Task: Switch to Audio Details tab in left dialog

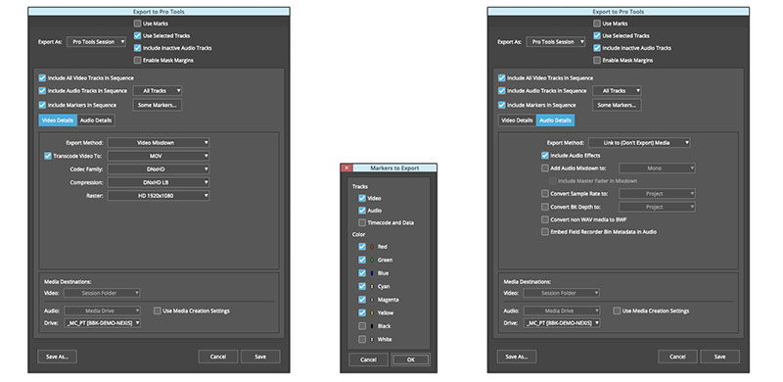Action: (96, 120)
